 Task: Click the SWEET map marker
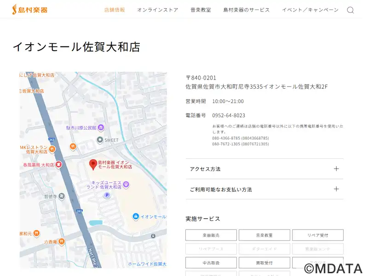pos(100,140)
